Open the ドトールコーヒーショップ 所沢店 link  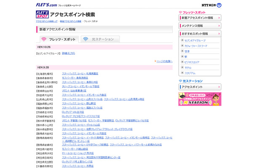(78, 153)
